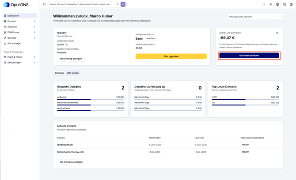Open 'Was möchten Sie tun?' dropdown
This screenshot has width=296, height=180.
click(x=255, y=17)
